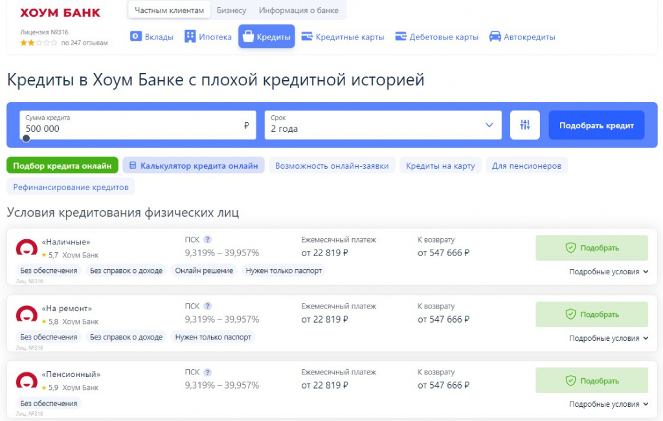This screenshot has height=421, width=663.
Task: Select the Кредиты на карту filter
Action: (x=440, y=166)
